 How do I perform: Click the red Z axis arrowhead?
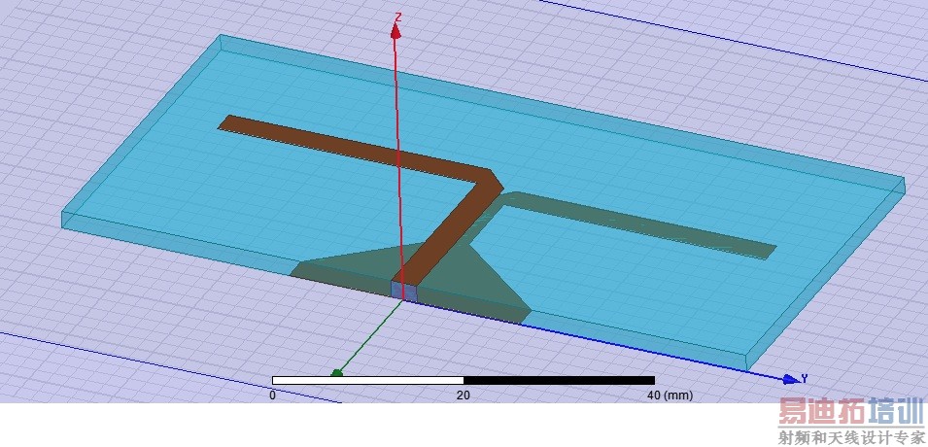point(395,31)
